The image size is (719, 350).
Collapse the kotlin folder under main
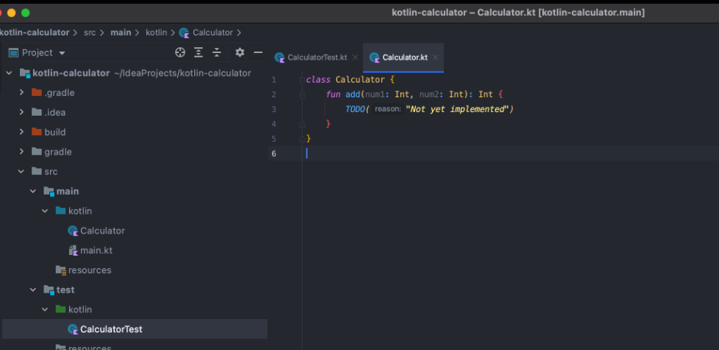coord(45,211)
